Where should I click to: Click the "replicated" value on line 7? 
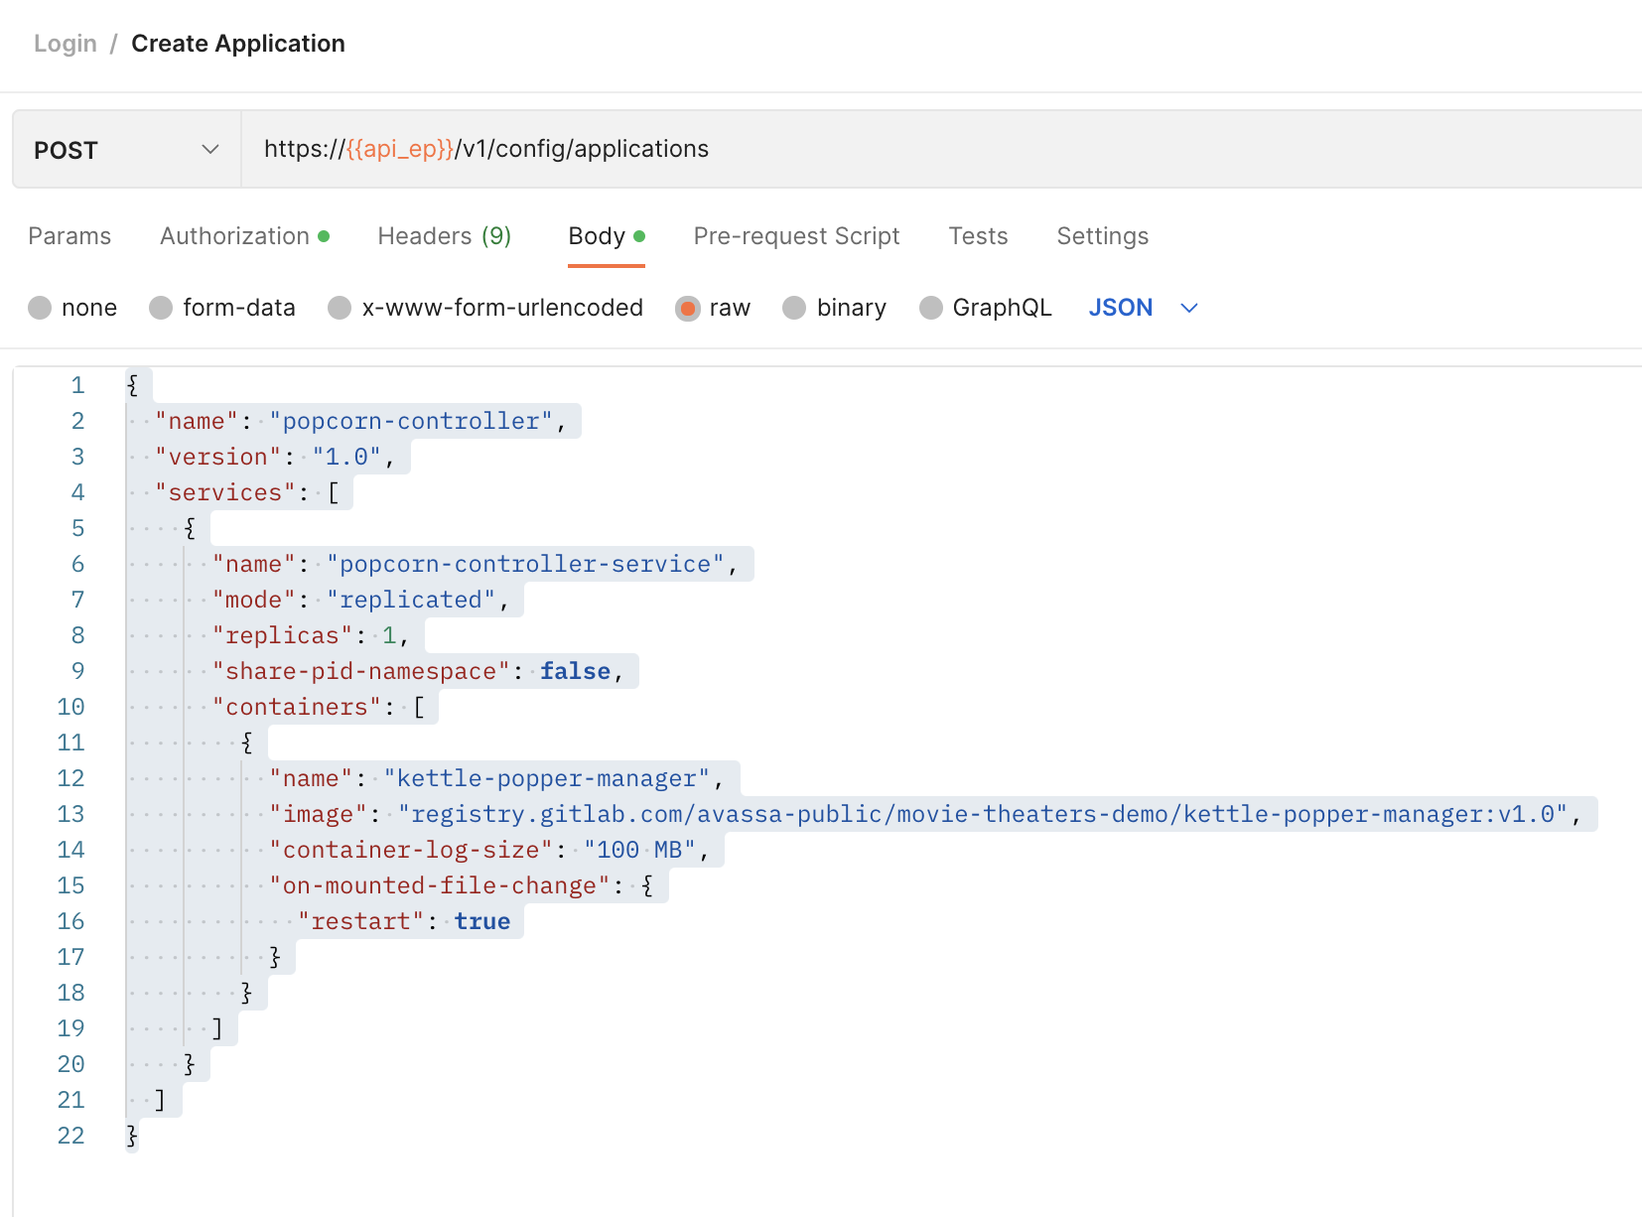[x=411, y=600]
